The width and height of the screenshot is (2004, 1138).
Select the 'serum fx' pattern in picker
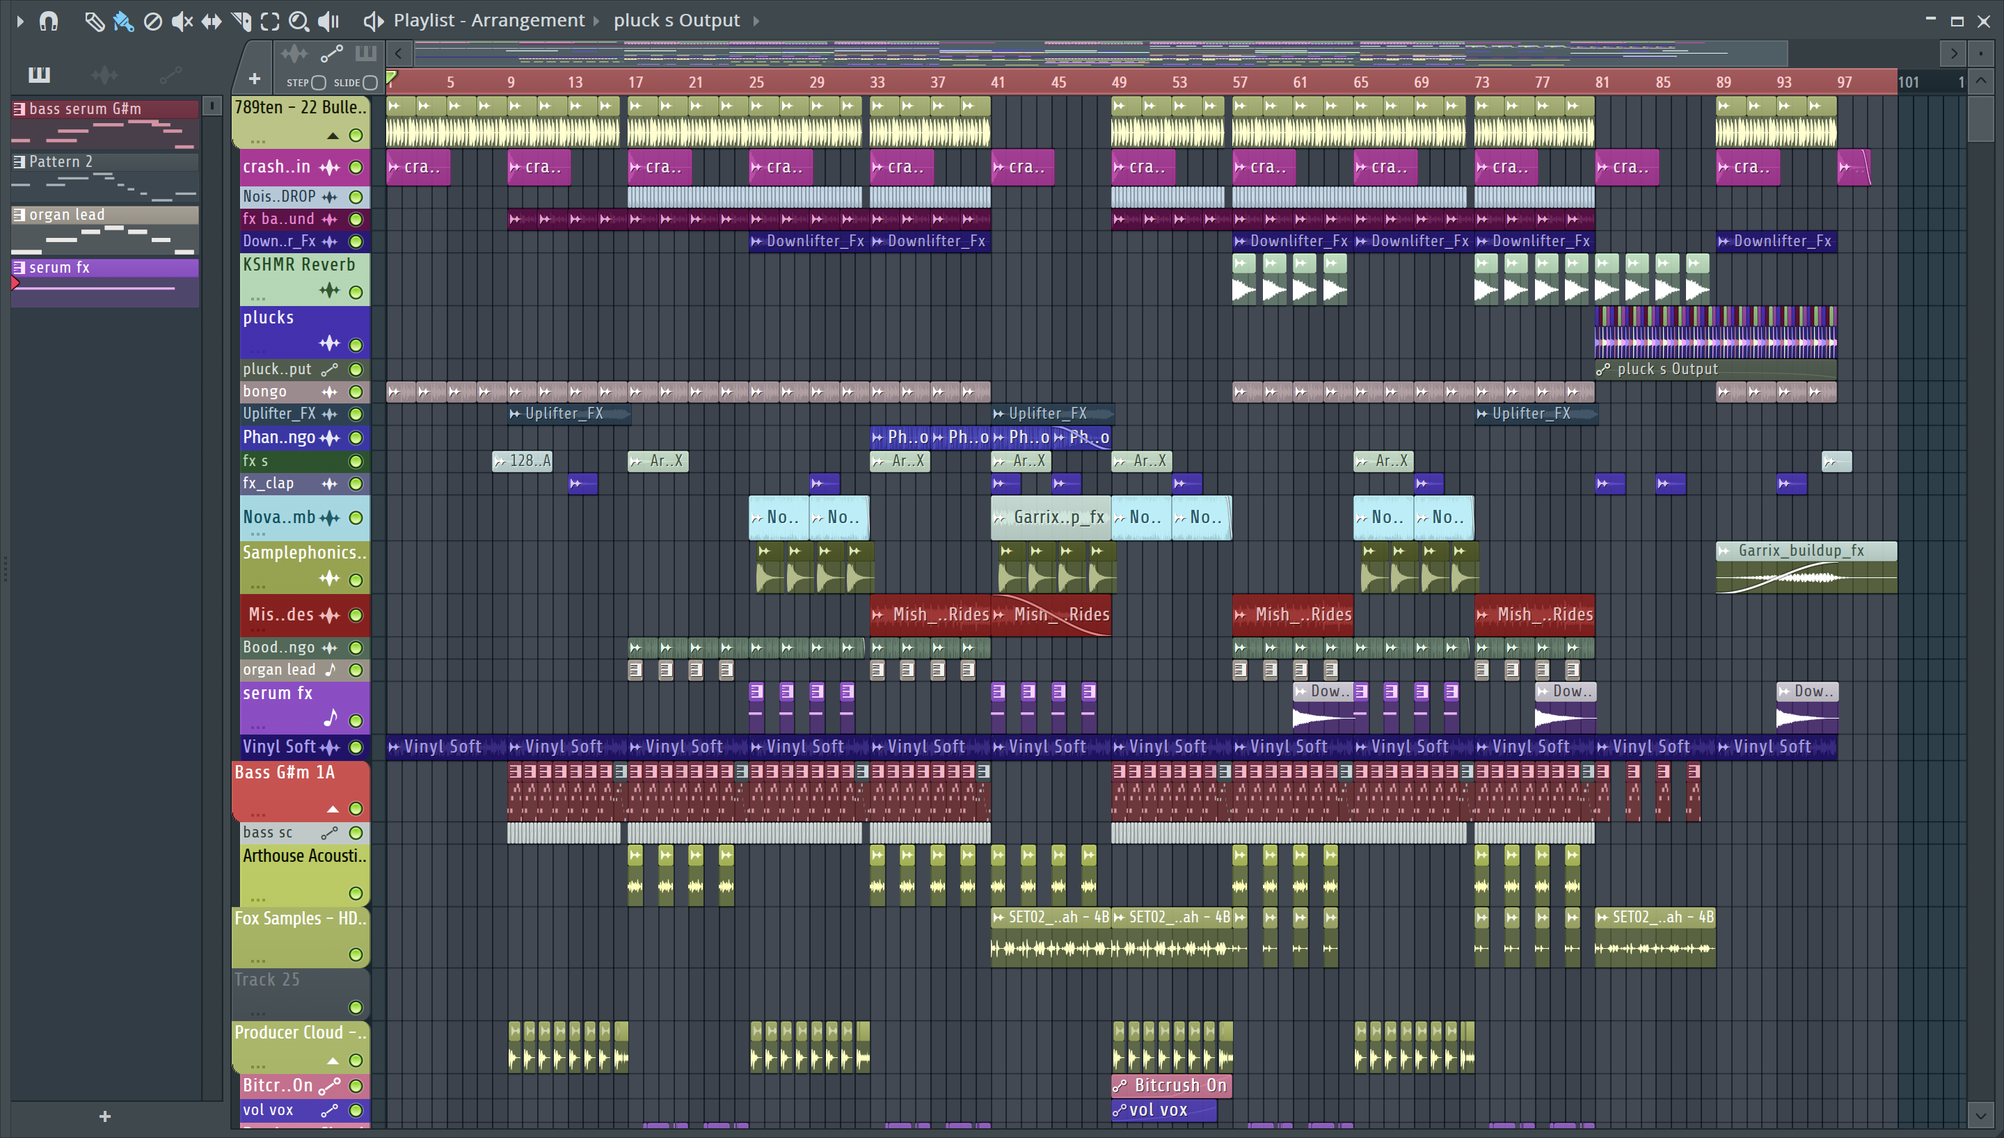[x=105, y=283]
